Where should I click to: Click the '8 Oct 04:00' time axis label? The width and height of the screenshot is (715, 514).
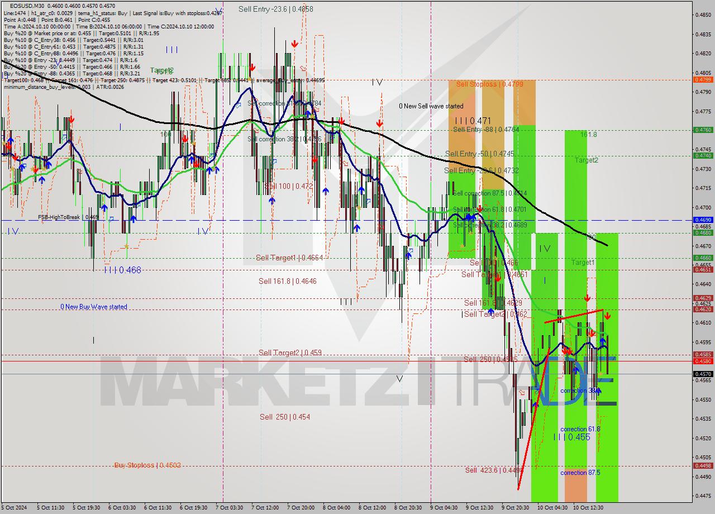click(337, 507)
